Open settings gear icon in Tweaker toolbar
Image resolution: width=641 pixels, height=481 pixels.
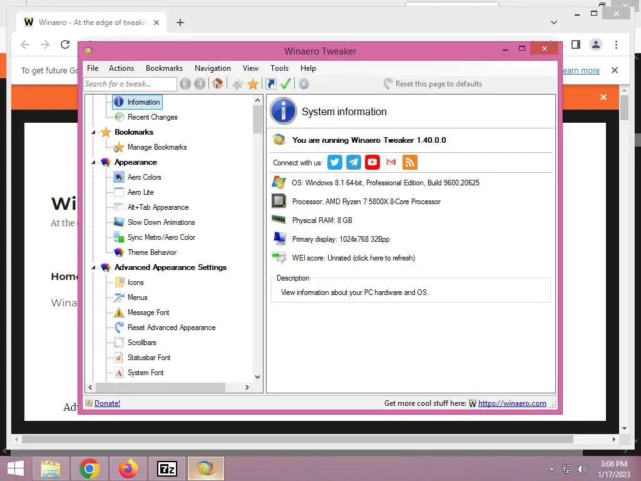pos(304,84)
